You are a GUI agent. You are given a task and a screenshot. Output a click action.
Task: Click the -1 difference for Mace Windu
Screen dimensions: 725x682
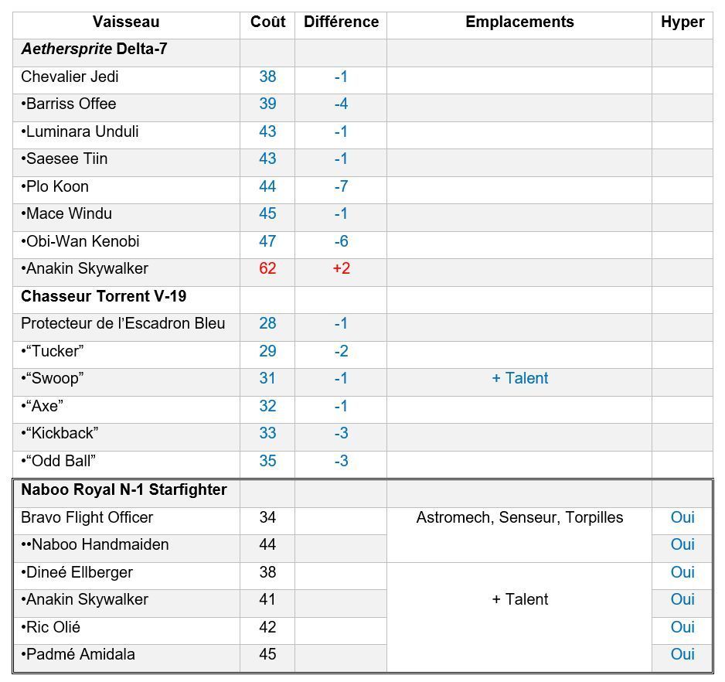point(341,213)
